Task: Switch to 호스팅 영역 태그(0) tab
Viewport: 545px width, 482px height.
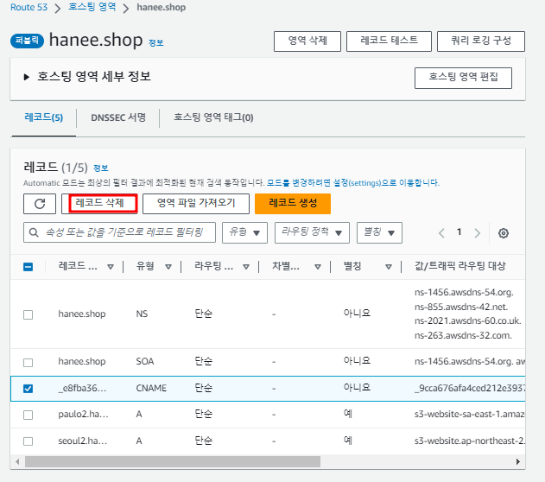Action: (213, 117)
